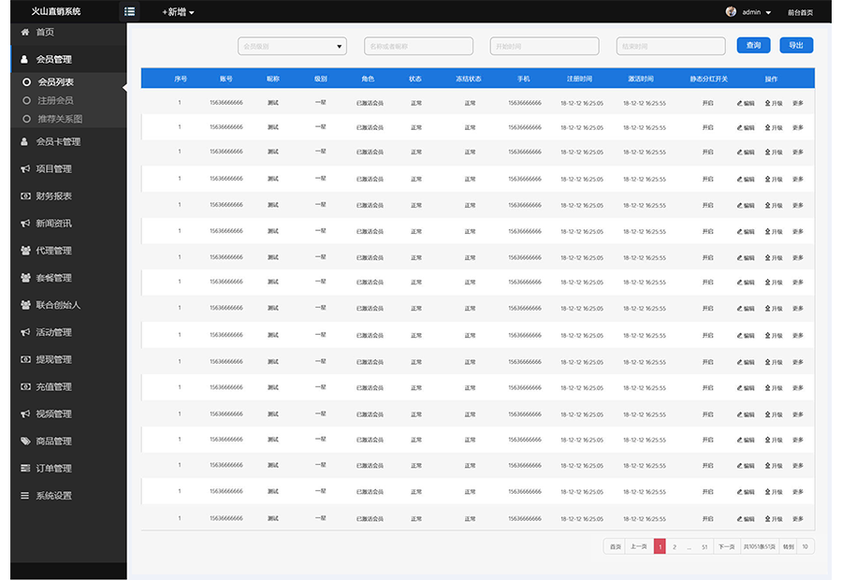This screenshot has width=842, height=580.
Task: Click the 状态 column header
Action: [x=415, y=79]
